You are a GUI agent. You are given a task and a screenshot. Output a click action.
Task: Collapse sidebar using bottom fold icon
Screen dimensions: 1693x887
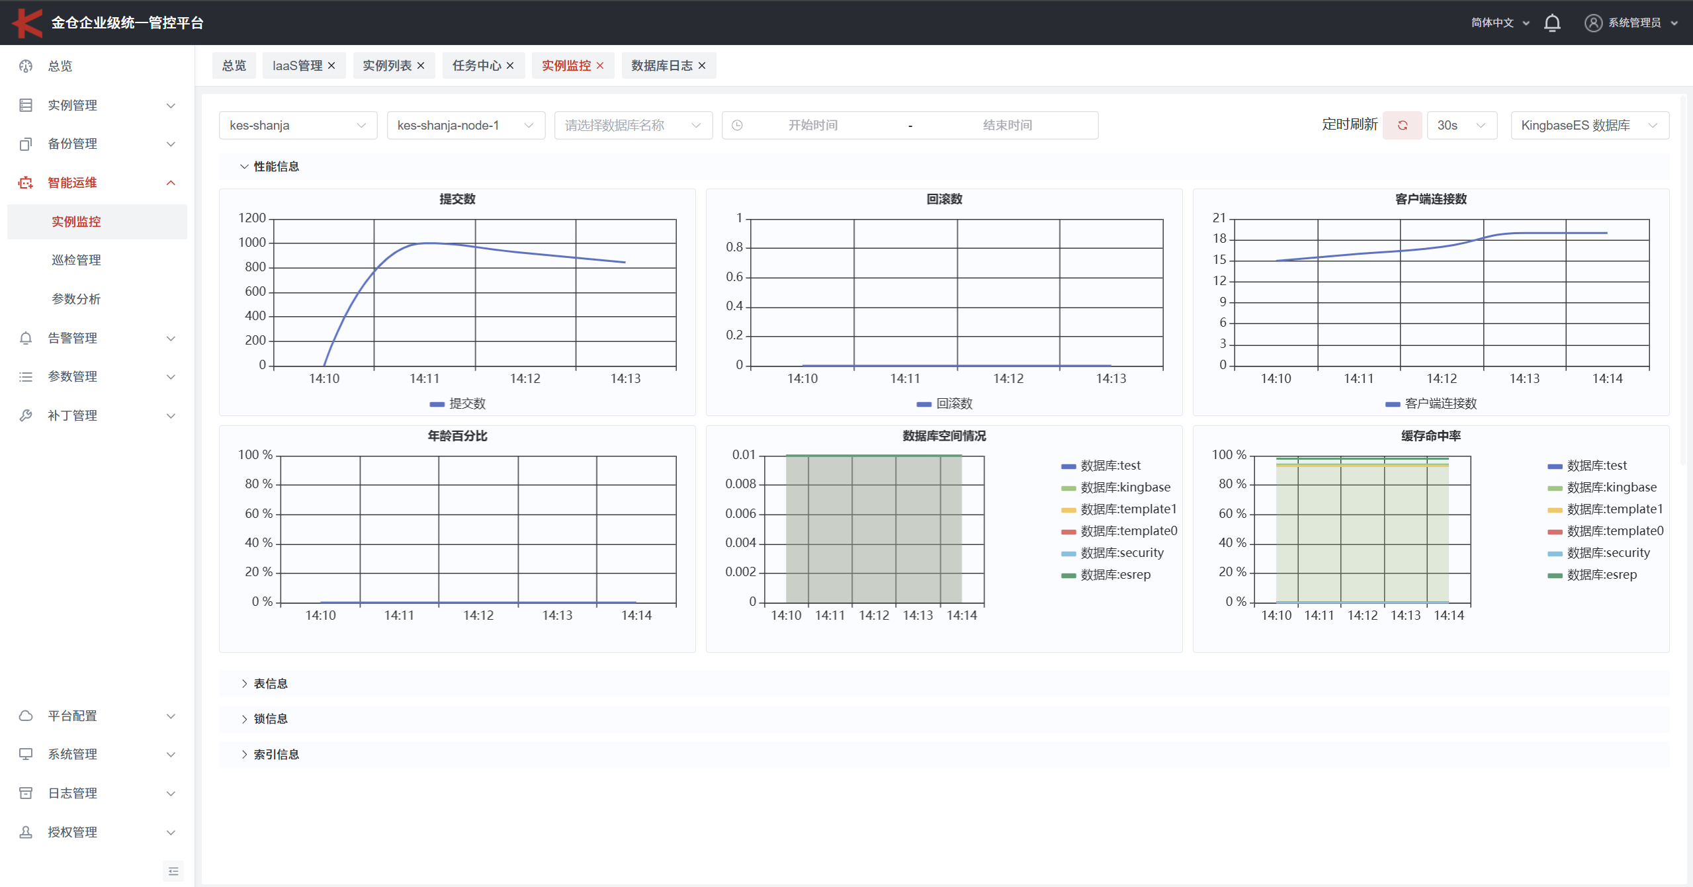pyautogui.click(x=173, y=871)
